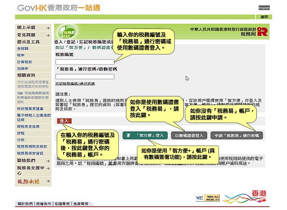The image size is (287, 210).
Task: Open the 稅務易支援中心 sidebar item
Action: click(x=33, y=170)
